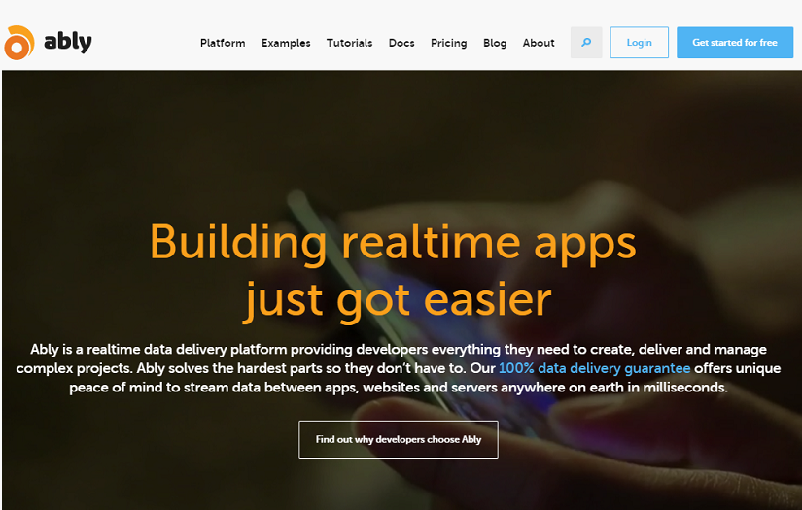Screen dimensions: 802x510
Task: Click the Ably logo icon
Action: pos(19,43)
